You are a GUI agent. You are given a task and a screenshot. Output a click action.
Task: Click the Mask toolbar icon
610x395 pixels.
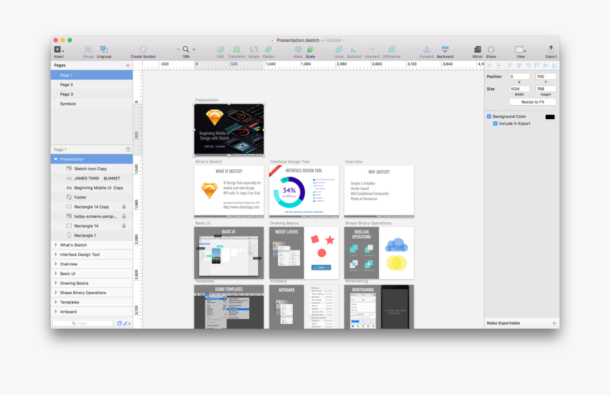[298, 49]
